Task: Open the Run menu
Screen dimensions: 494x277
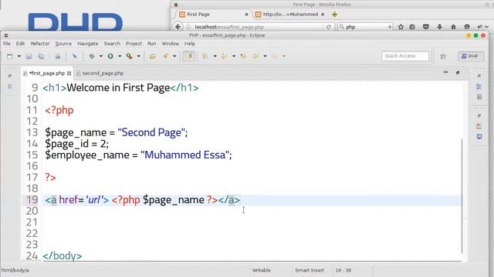Action: 151,44
